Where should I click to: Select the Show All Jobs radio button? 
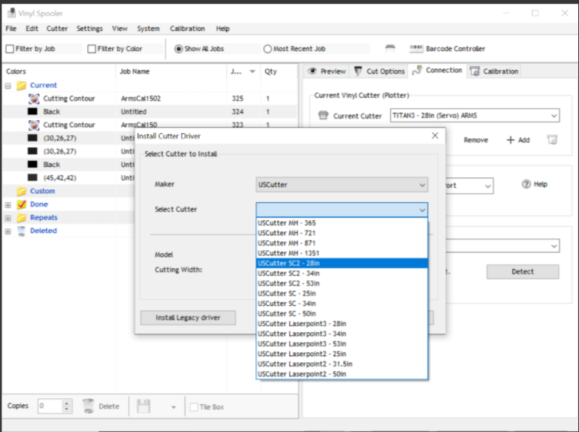point(178,49)
